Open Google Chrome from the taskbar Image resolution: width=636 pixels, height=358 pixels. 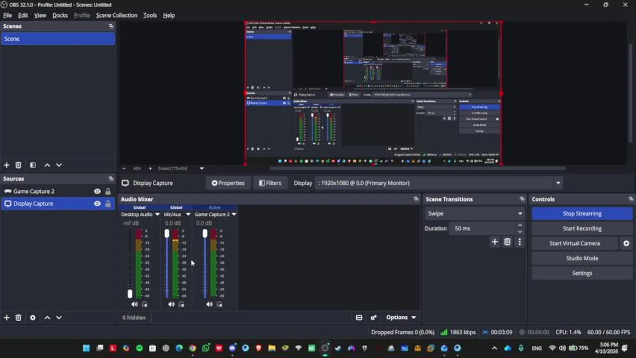pyautogui.click(x=192, y=348)
